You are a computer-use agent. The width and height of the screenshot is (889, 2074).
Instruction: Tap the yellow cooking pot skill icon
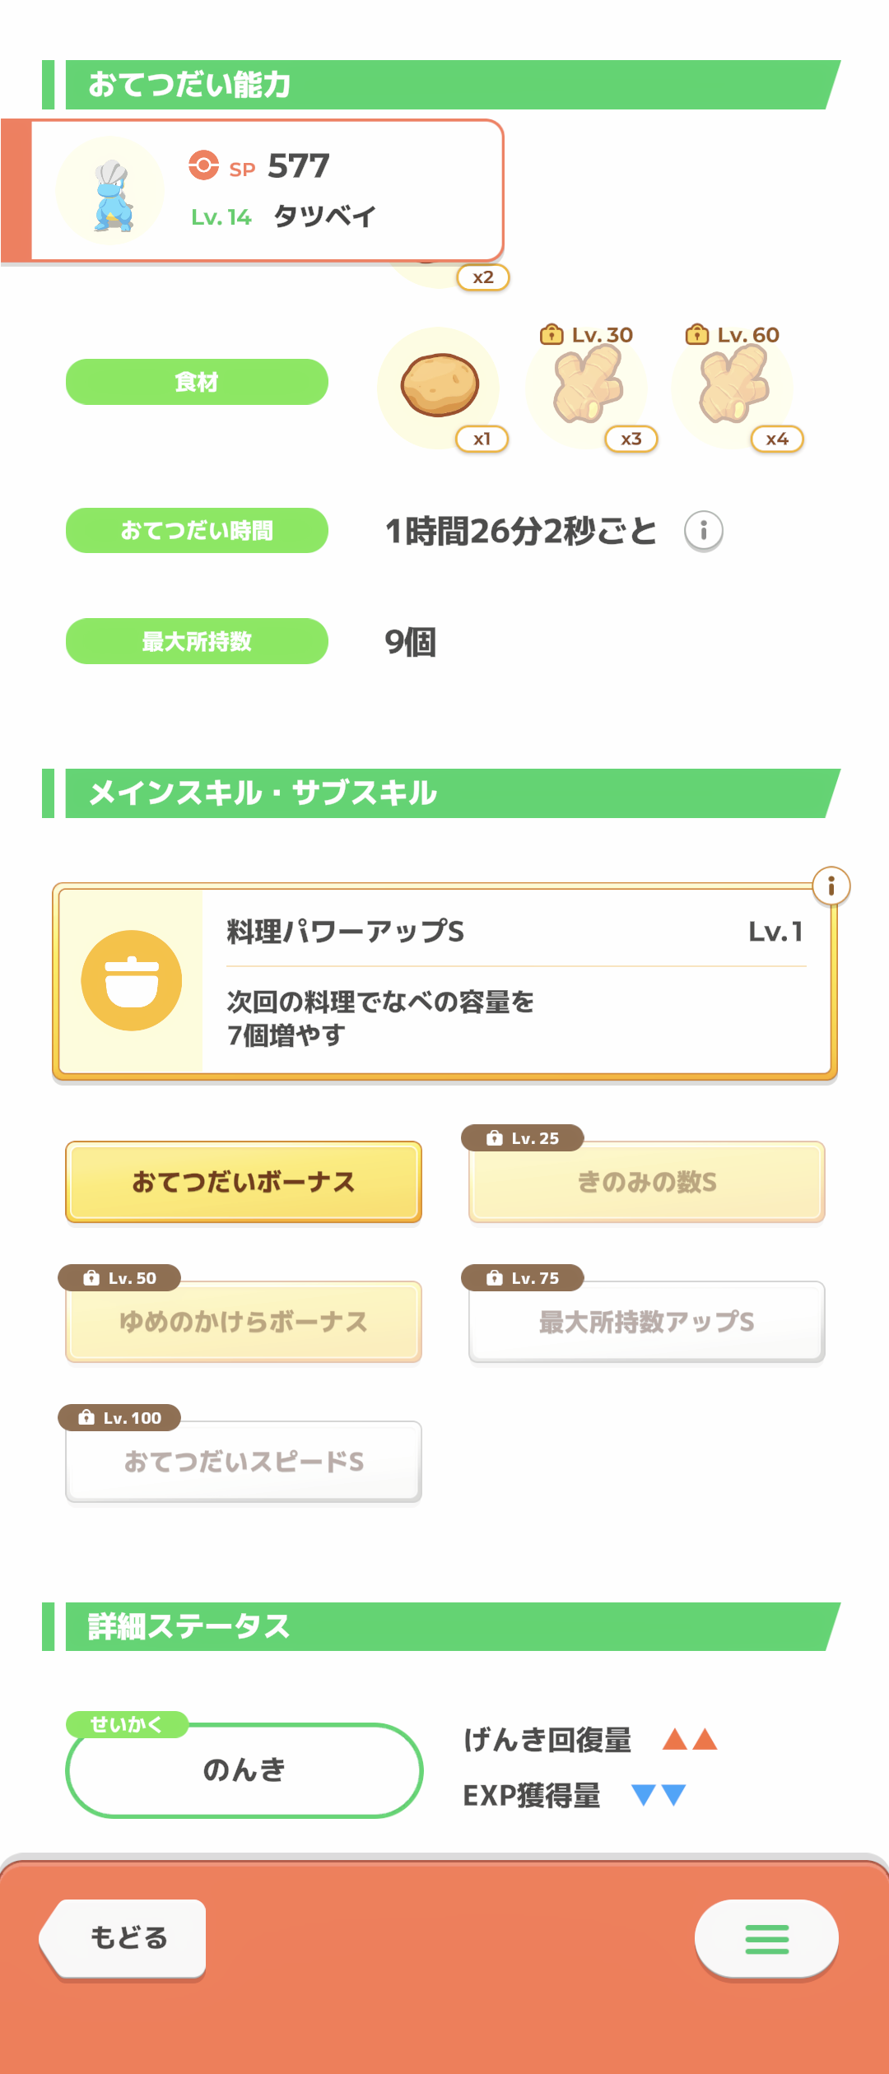pos(132,980)
